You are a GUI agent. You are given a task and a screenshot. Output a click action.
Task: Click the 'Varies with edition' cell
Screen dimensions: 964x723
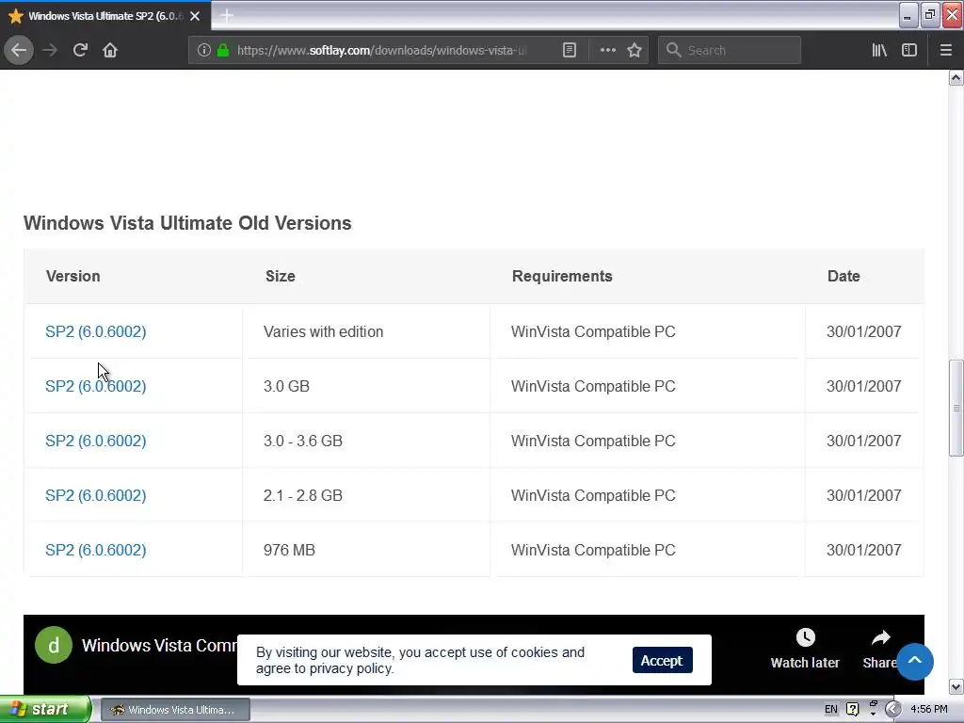[x=324, y=331]
